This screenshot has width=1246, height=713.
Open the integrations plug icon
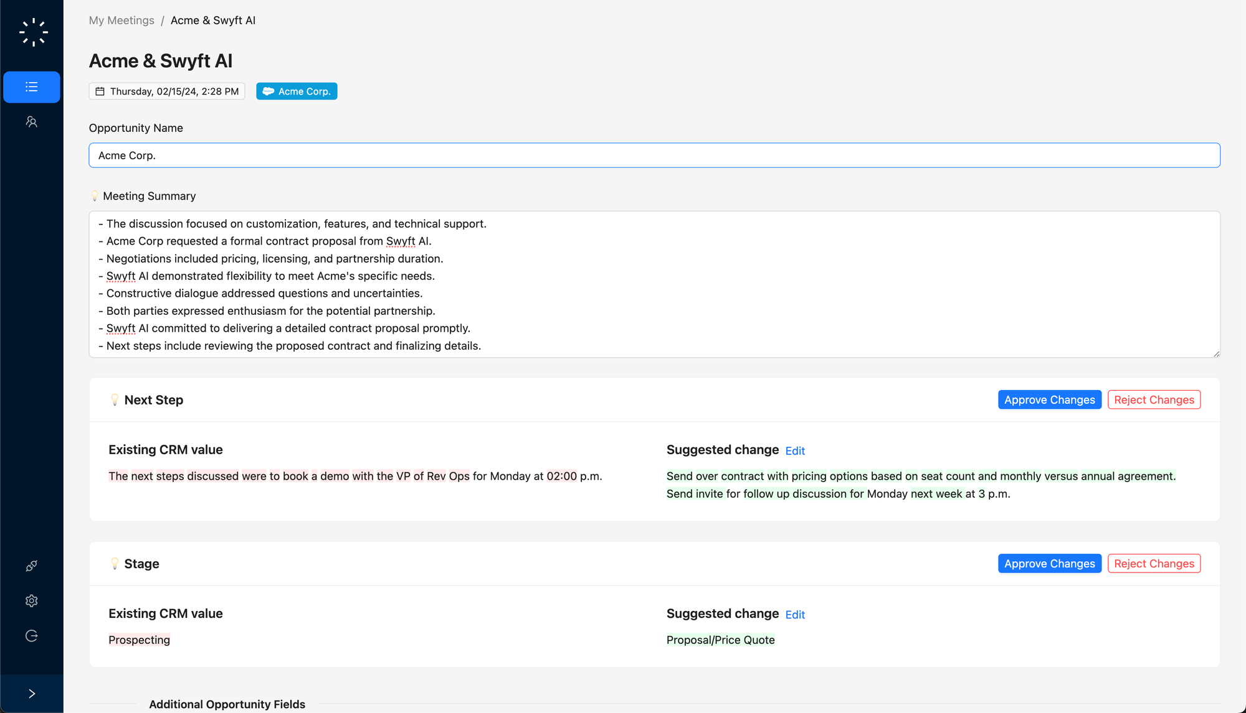point(32,566)
